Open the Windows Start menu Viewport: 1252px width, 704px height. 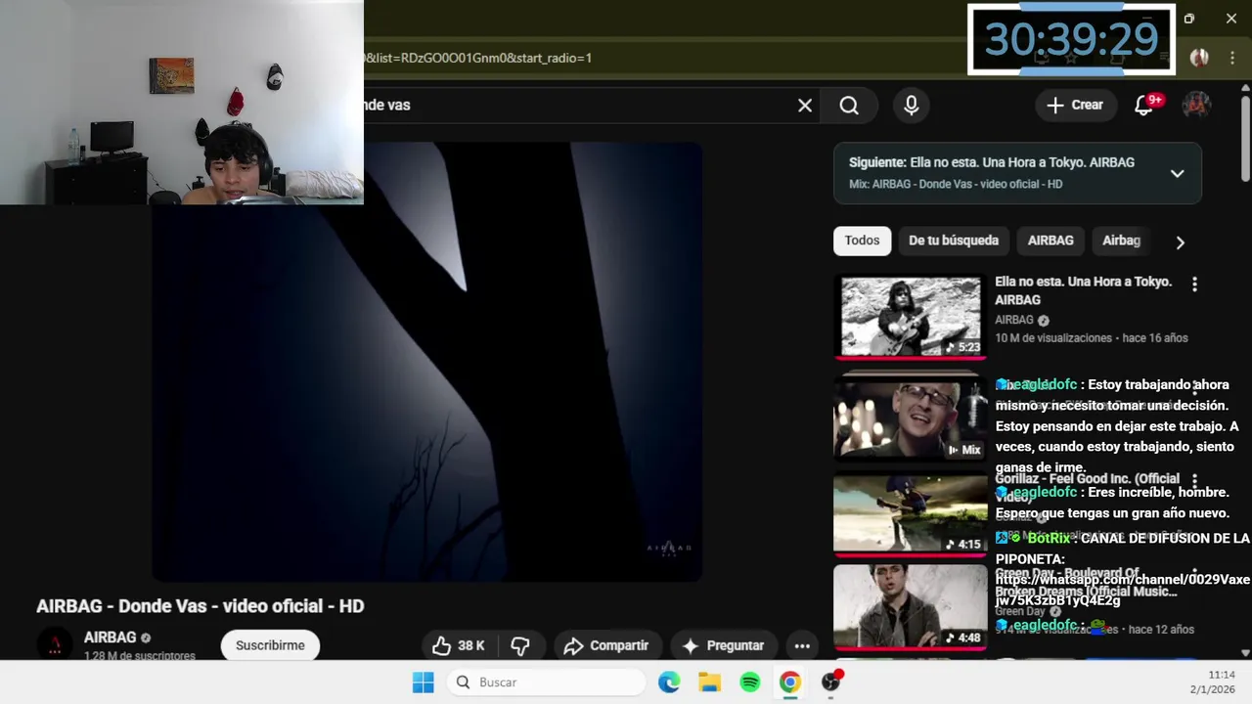423,682
